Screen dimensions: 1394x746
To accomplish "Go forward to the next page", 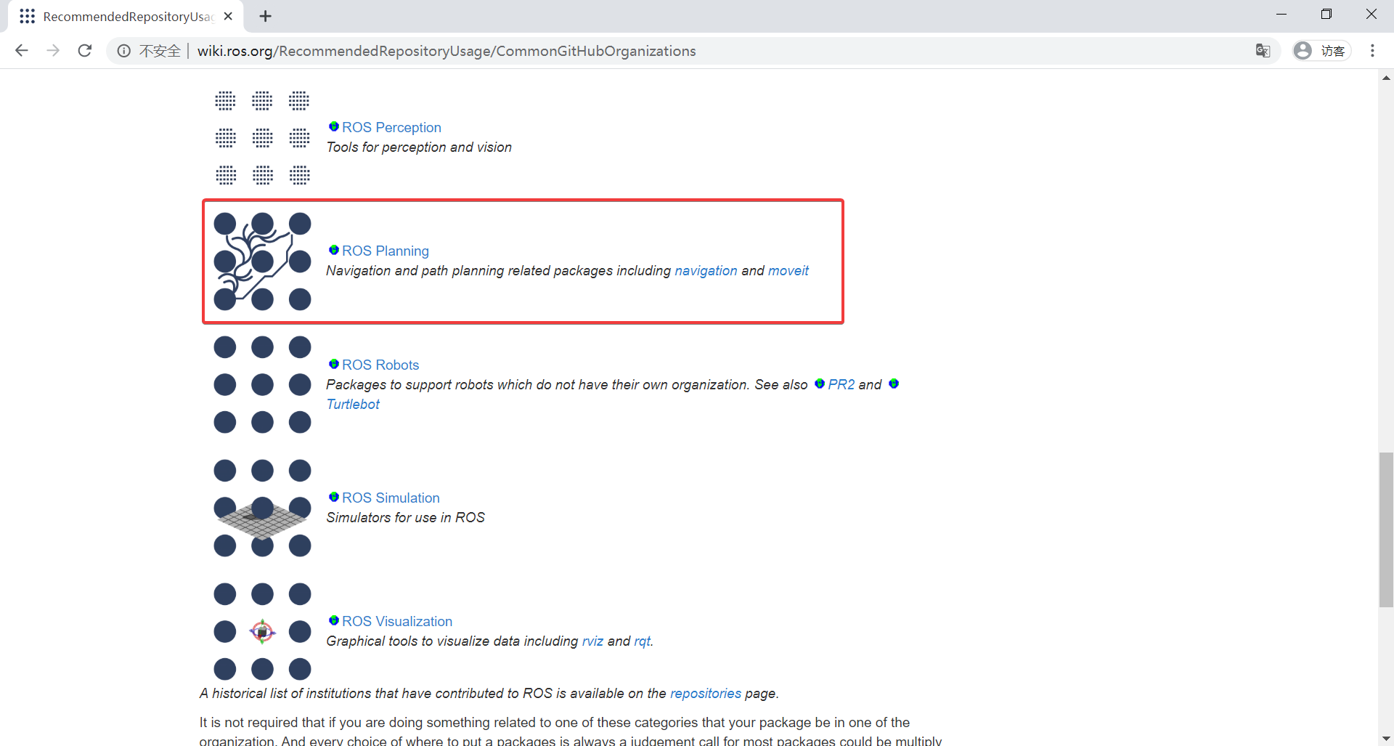I will [x=53, y=50].
